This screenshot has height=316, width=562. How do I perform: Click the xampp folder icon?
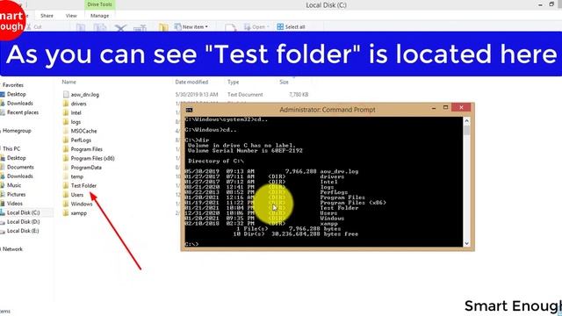pos(66,213)
